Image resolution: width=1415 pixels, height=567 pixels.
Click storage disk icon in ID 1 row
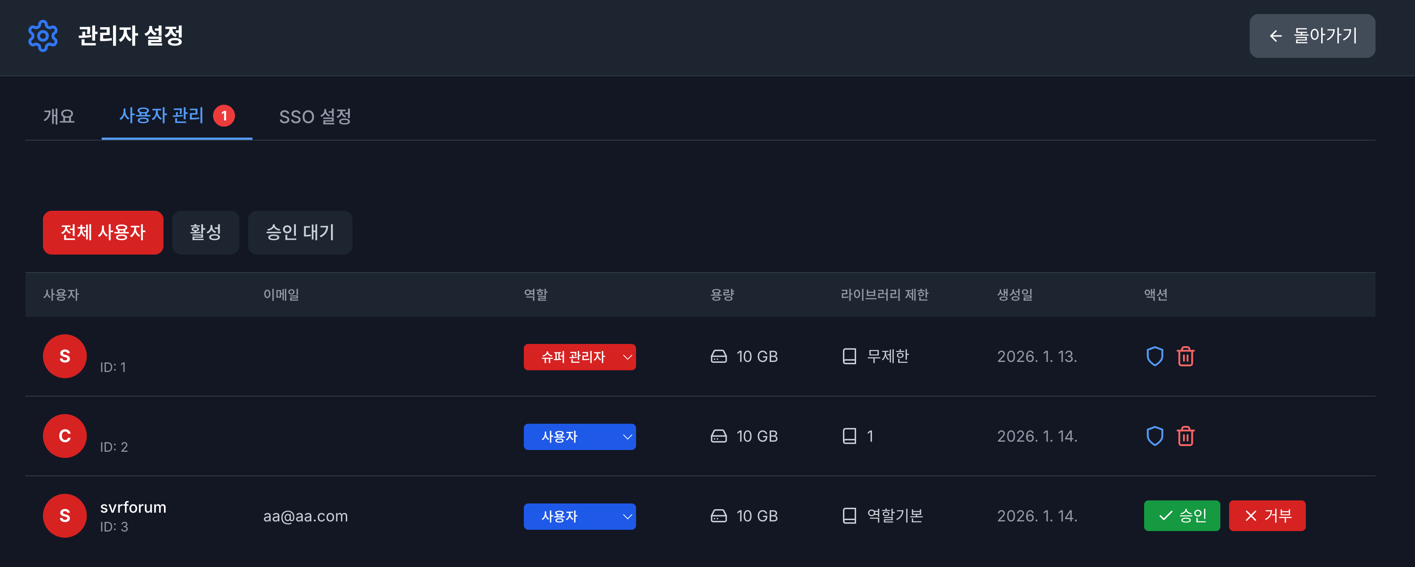tap(718, 357)
